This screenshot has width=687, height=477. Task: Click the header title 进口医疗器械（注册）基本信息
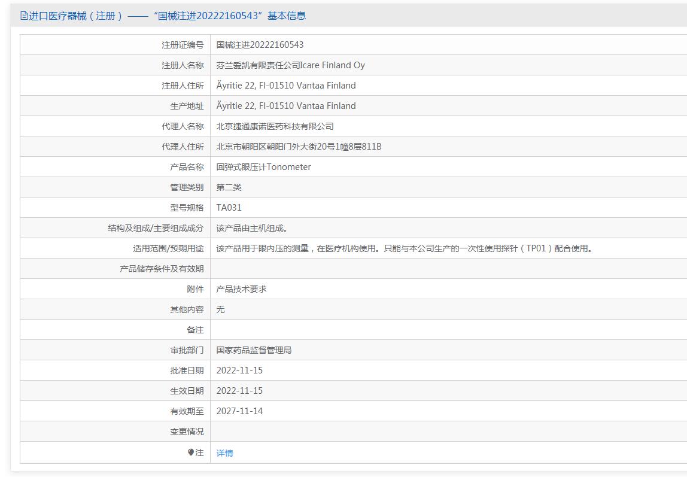point(168,16)
